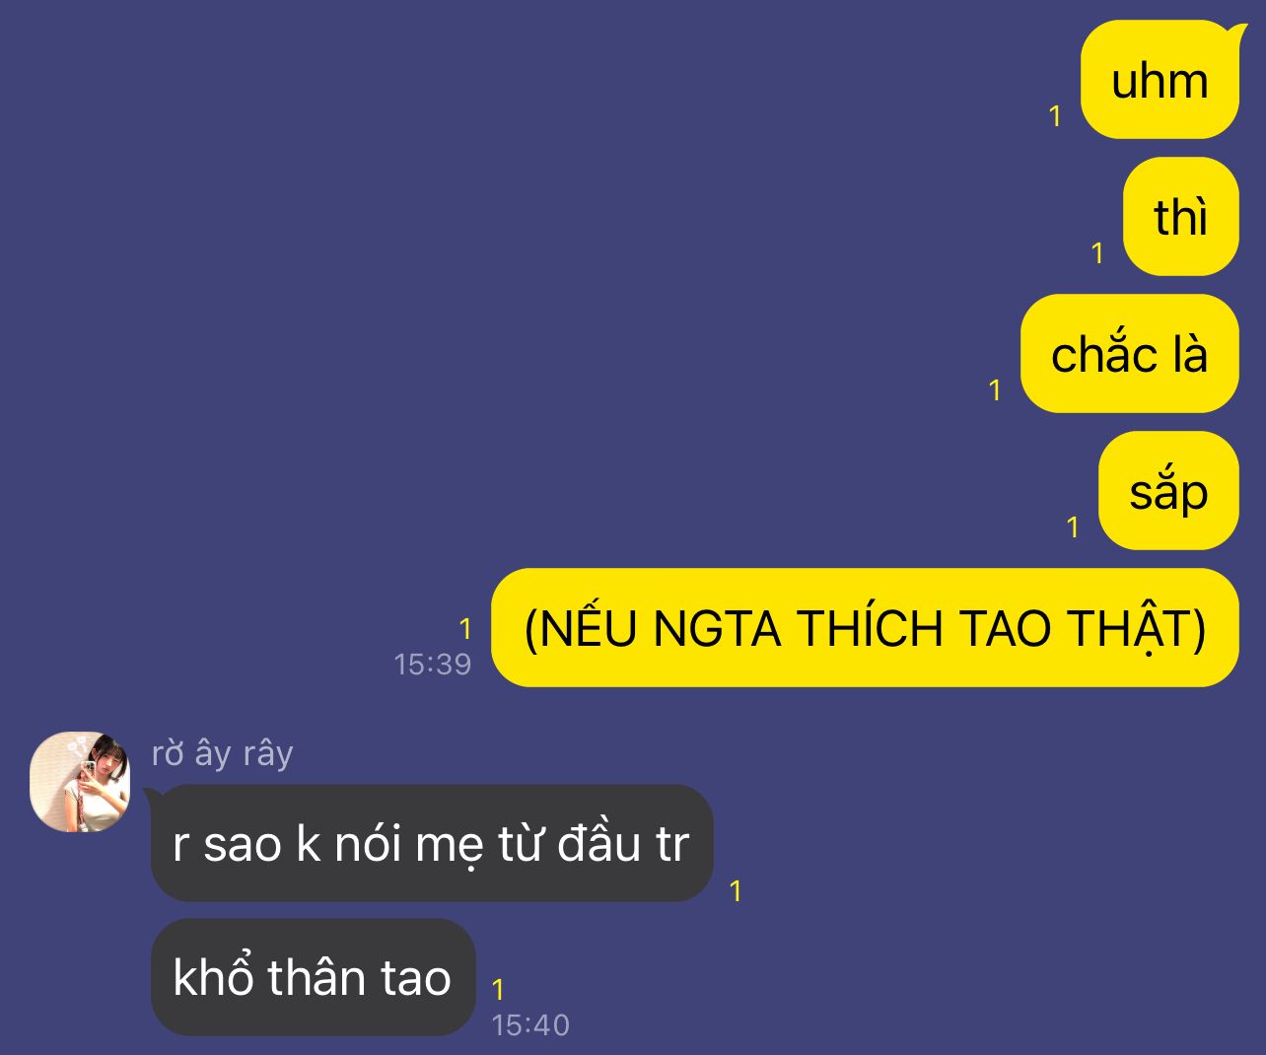This screenshot has height=1055, width=1266.
Task: Tap the '(NẾU NGTA THÍCH TAO THẬT)' message
Action: [x=865, y=627]
